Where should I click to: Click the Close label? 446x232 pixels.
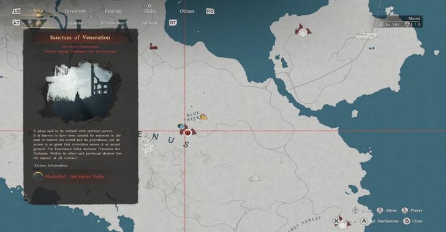417,221
